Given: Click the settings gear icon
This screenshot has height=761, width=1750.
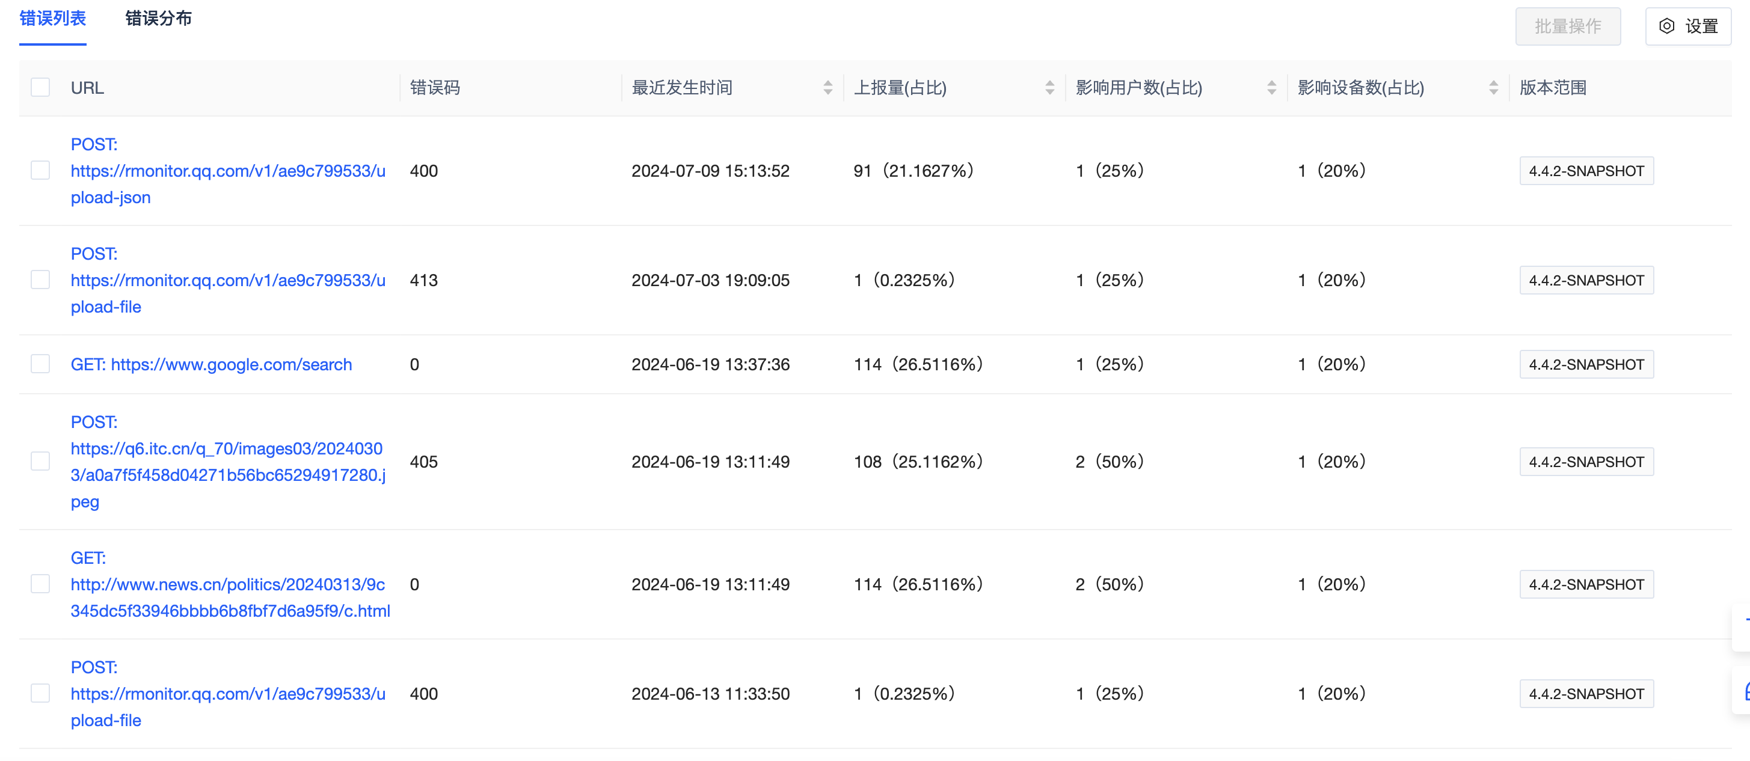Looking at the screenshot, I should click(1666, 26).
